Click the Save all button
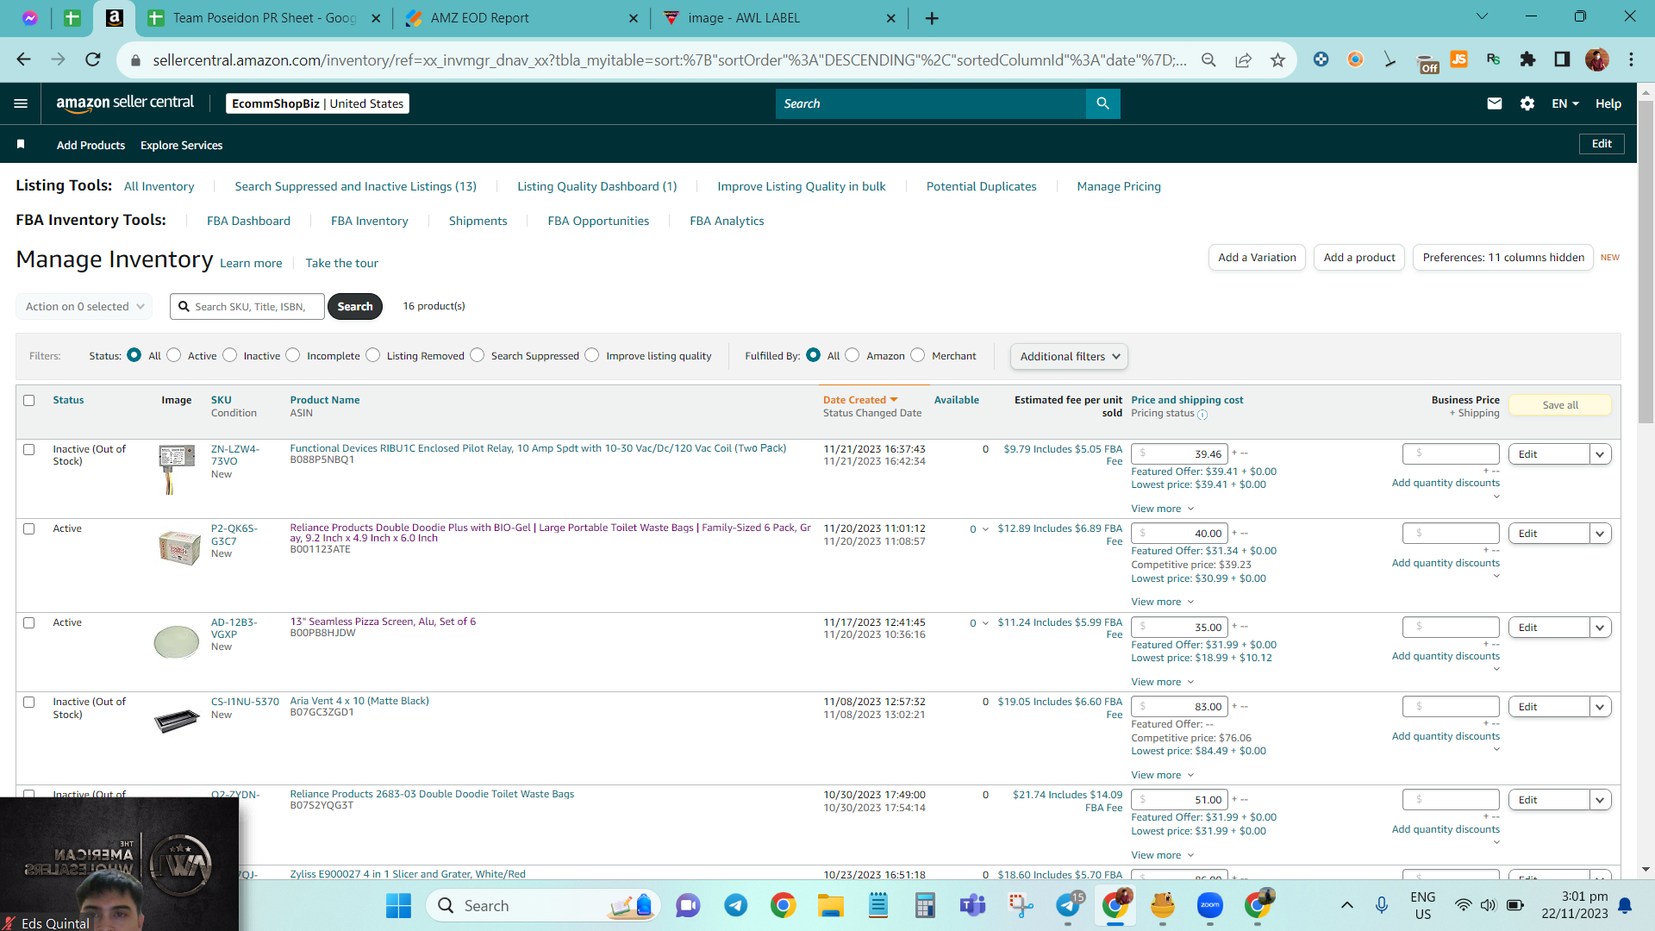This screenshot has height=931, width=1655. [x=1560, y=405]
